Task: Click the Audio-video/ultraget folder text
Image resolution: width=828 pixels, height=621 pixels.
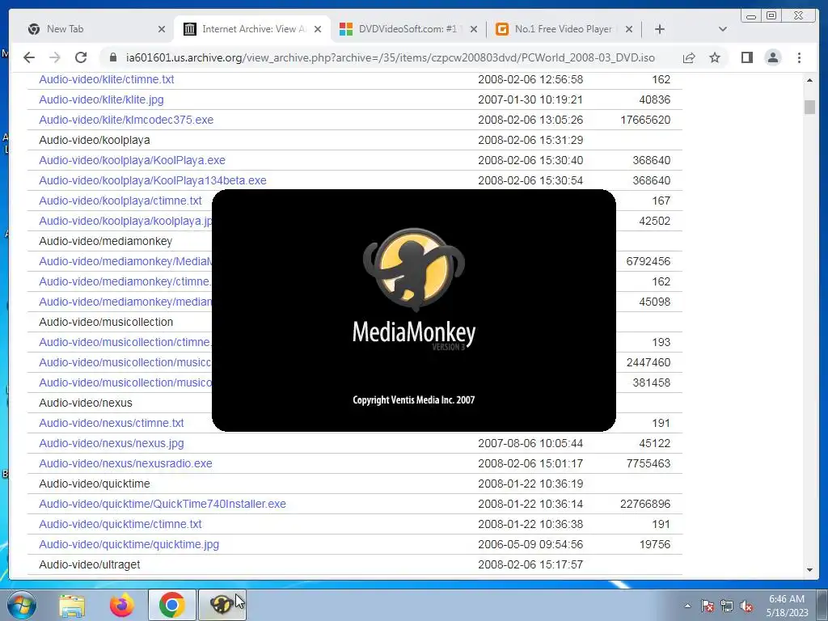Action: click(90, 564)
